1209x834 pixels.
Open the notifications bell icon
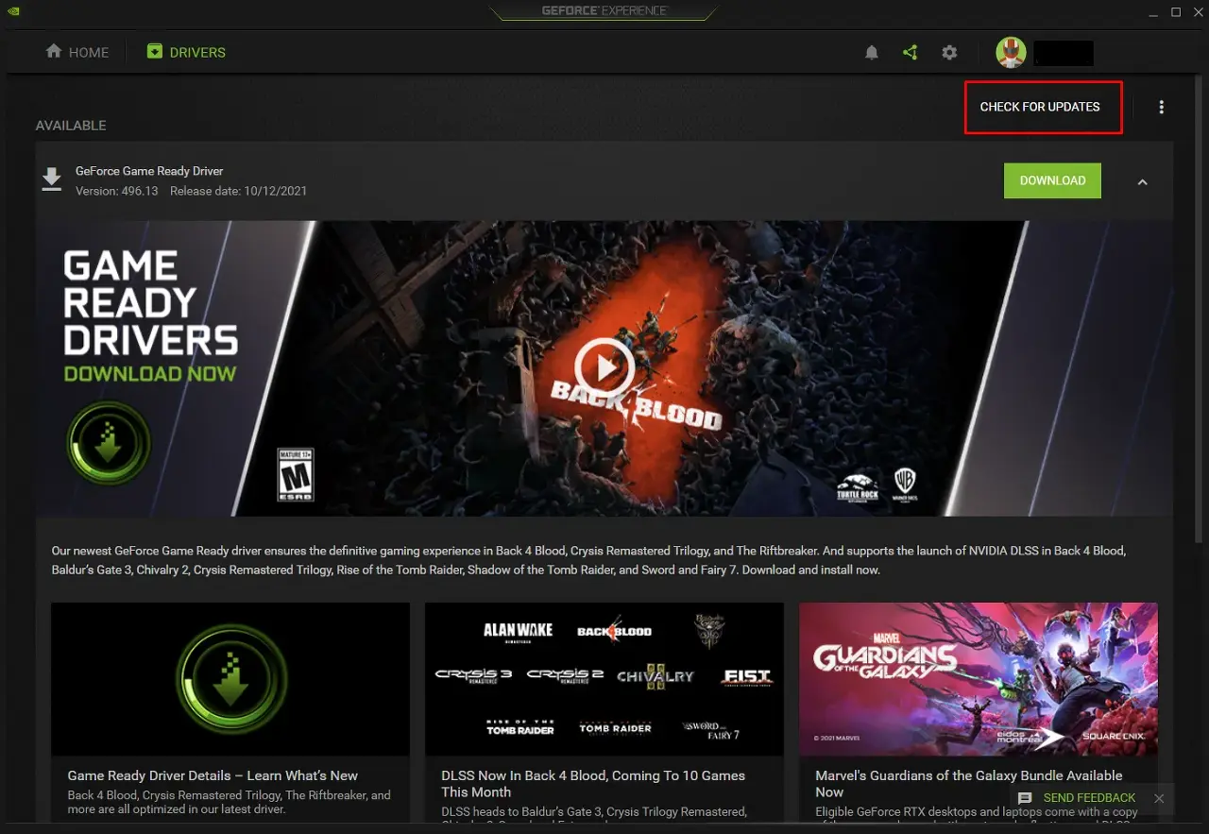pyautogui.click(x=872, y=53)
